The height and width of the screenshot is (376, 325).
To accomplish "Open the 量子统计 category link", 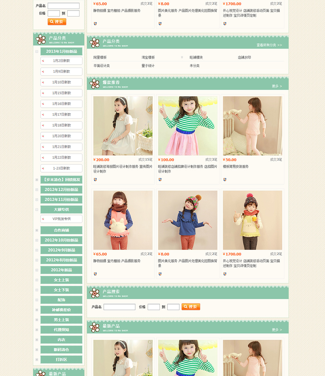I will tap(148, 66).
